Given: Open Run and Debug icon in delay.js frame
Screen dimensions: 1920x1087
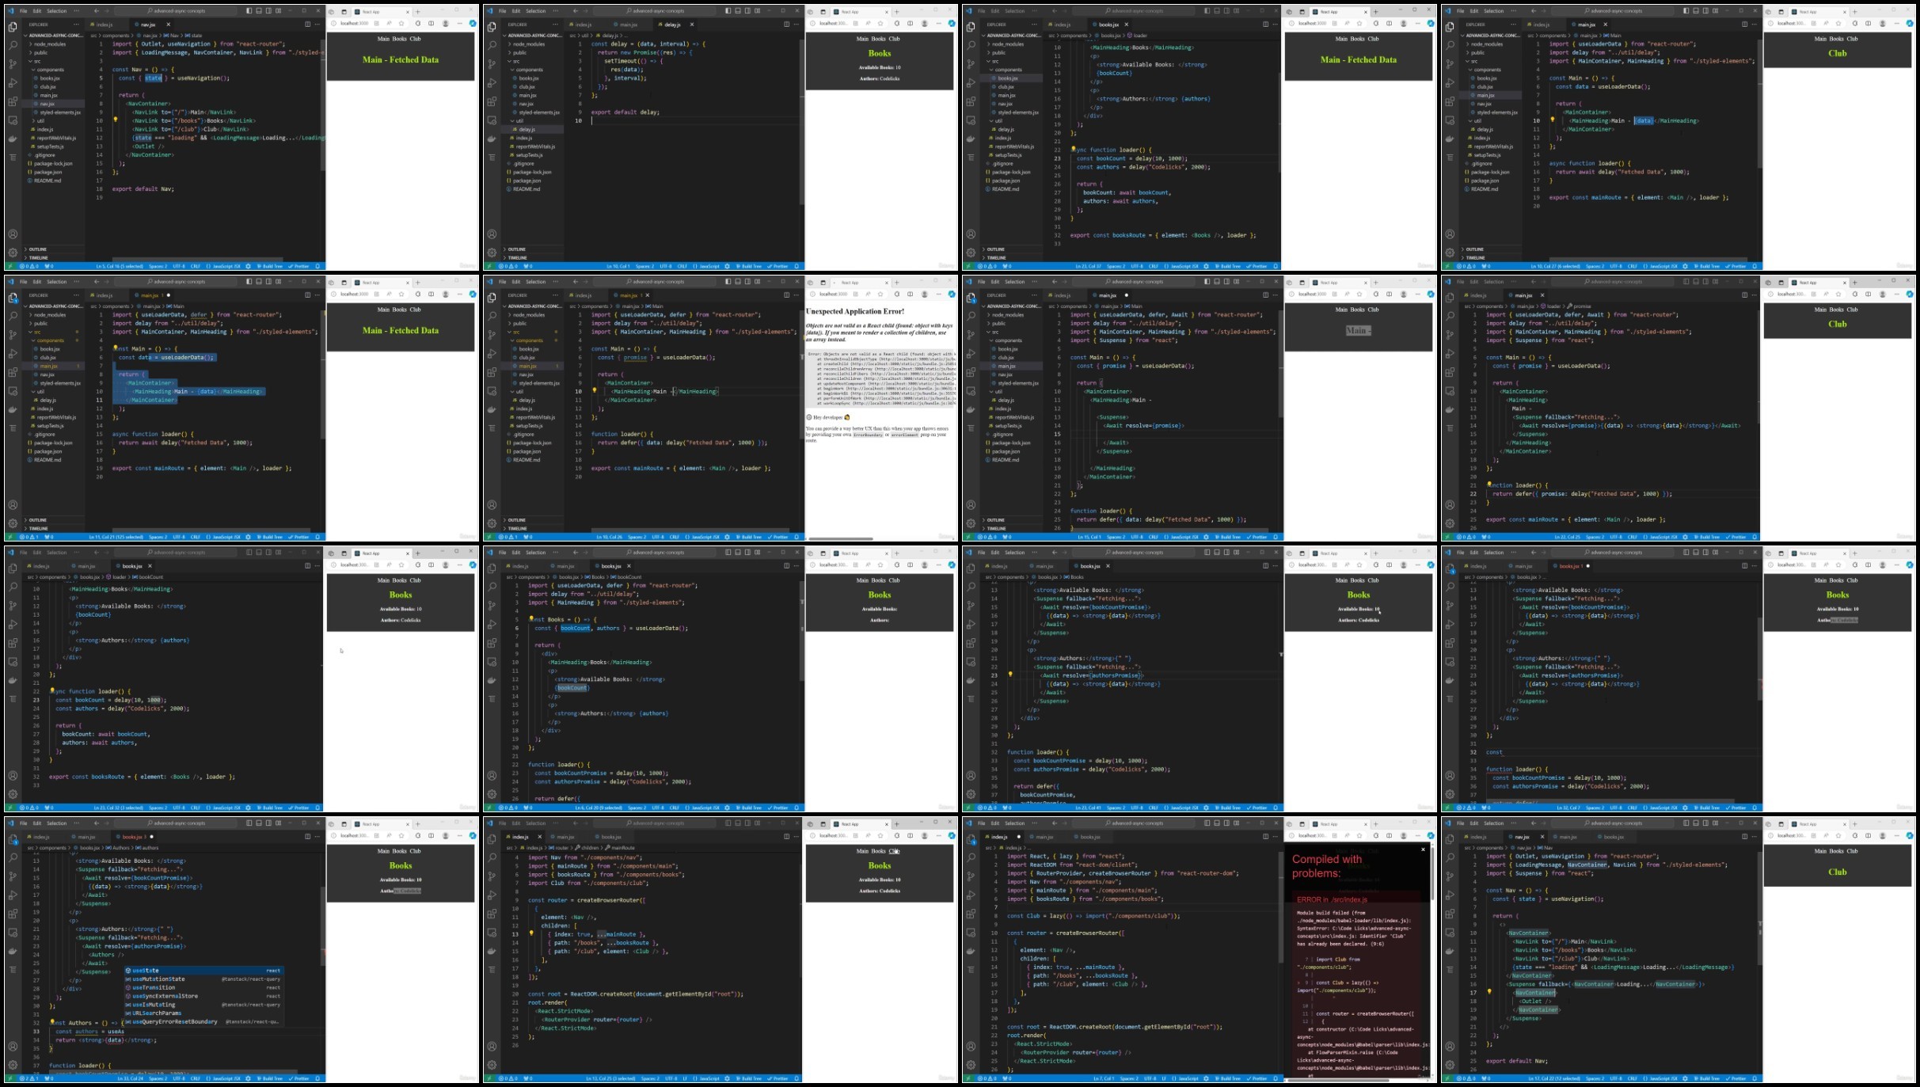Looking at the screenshot, I should coord(492,82).
